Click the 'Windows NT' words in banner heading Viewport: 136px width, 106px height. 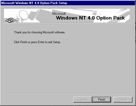(x=71, y=18)
